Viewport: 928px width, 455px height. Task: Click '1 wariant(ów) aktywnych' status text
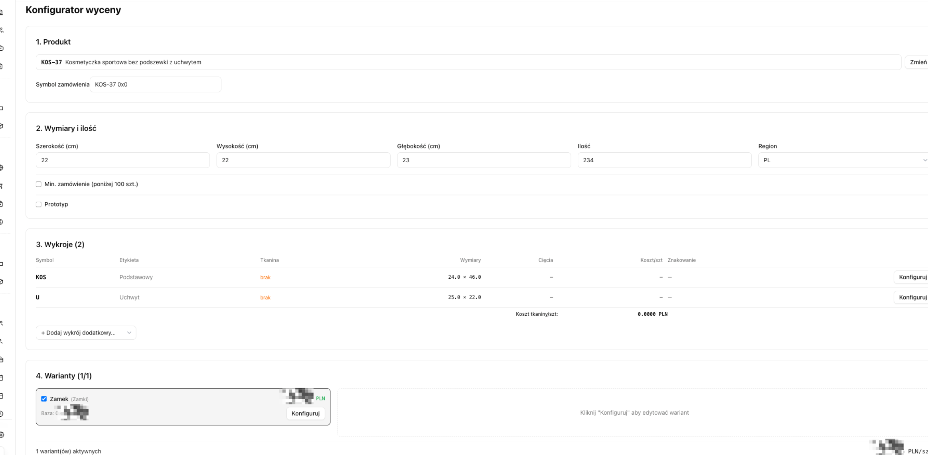pos(69,451)
